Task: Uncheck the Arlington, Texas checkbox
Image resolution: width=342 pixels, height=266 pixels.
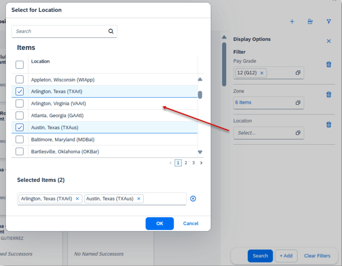Action: (20, 91)
